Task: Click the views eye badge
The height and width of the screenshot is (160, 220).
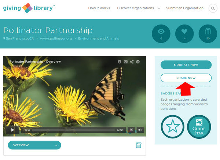Action: [x=161, y=34]
